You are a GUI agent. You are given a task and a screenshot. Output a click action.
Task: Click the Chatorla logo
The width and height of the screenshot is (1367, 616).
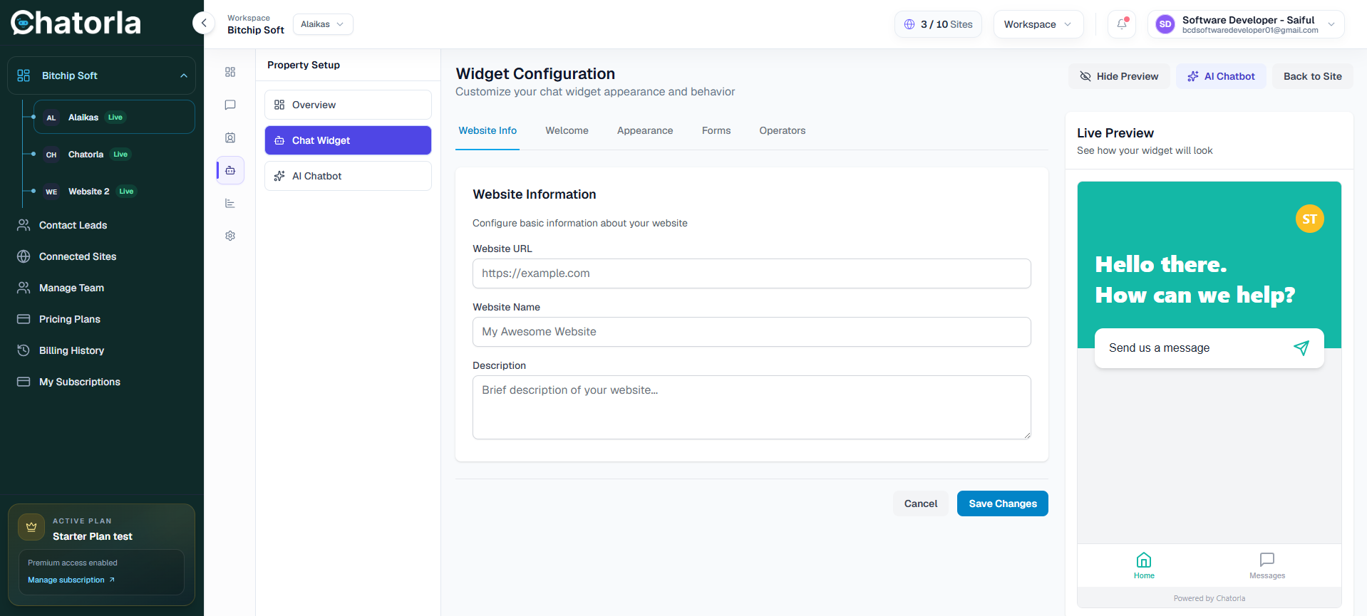point(76,23)
